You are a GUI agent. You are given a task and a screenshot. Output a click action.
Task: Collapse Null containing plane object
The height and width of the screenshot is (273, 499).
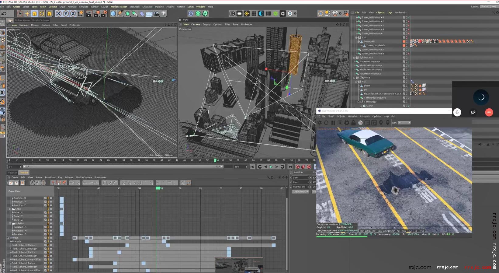356,82
